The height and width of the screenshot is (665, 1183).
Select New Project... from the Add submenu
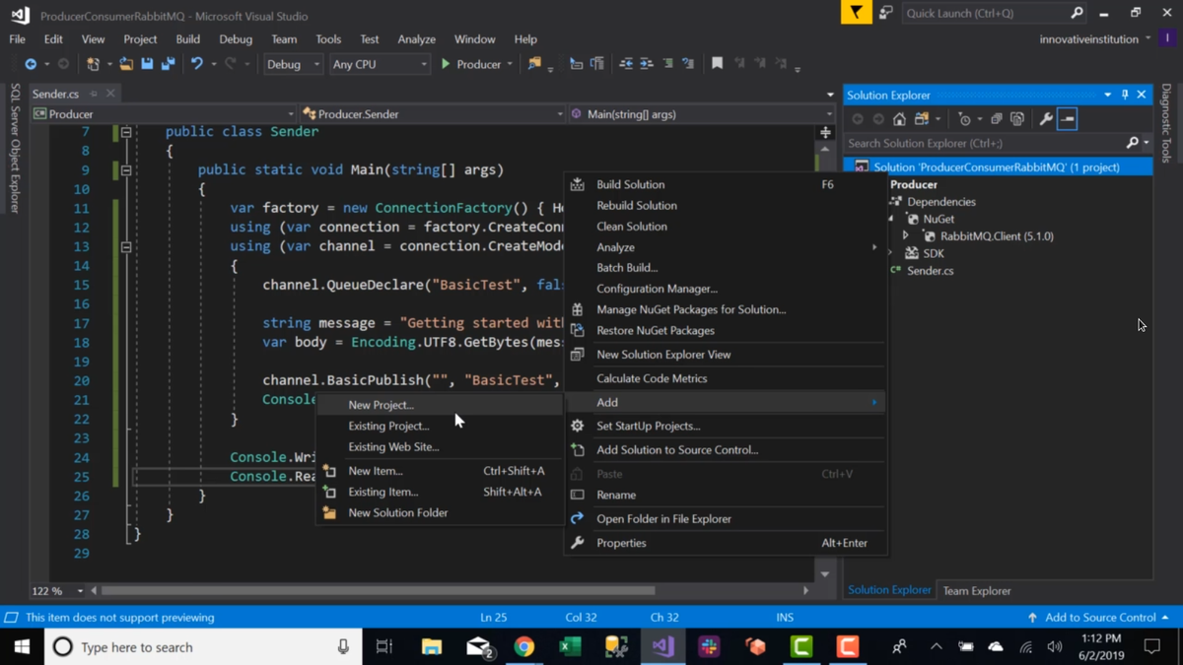point(381,405)
